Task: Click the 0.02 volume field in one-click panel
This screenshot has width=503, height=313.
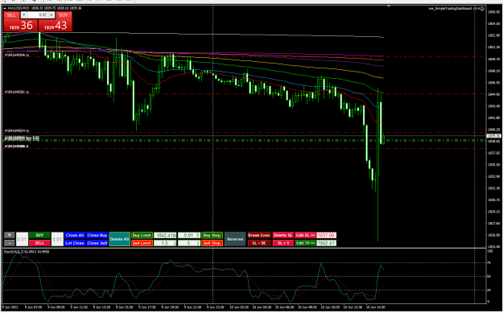Action: [x=38, y=15]
